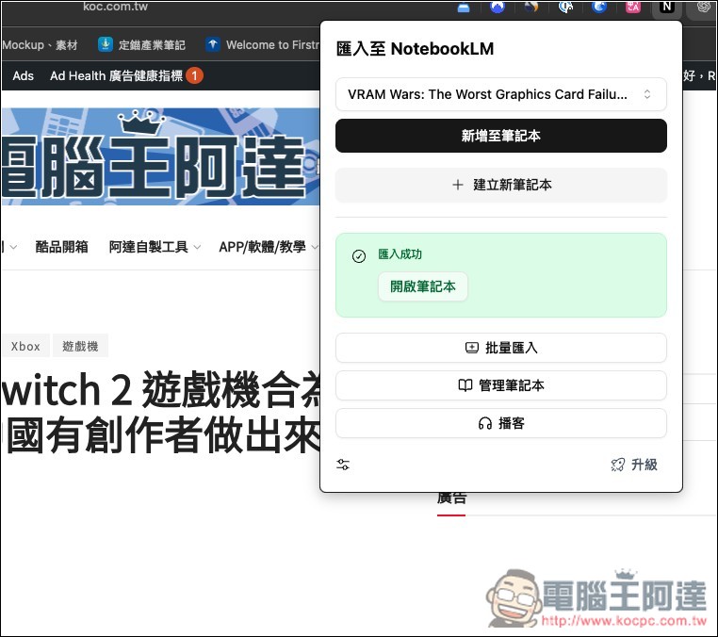Click the Welcome to Firstr bookmark favicon
This screenshot has height=637, width=718.
[213, 44]
